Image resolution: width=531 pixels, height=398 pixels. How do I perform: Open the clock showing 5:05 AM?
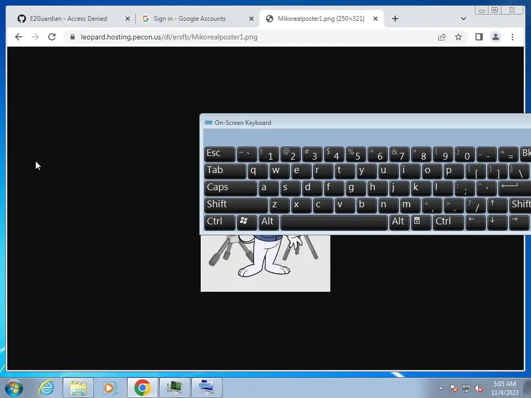click(505, 388)
